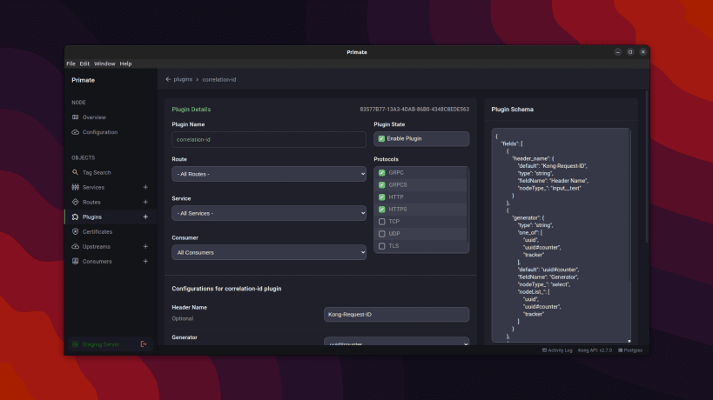Click the Plugin Schema JSON text area
The width and height of the screenshot is (713, 400).
pyautogui.click(x=561, y=235)
